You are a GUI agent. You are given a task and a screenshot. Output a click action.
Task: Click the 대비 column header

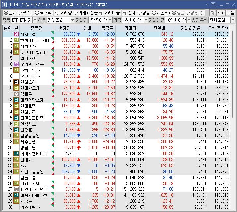88,28
